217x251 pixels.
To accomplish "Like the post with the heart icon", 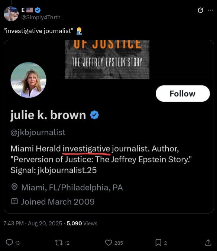I will [108, 242].
